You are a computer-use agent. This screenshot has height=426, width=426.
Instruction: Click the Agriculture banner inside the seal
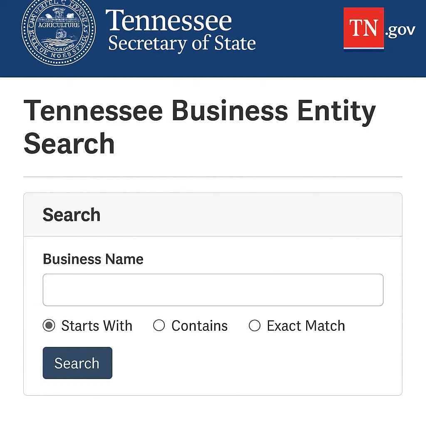58,25
